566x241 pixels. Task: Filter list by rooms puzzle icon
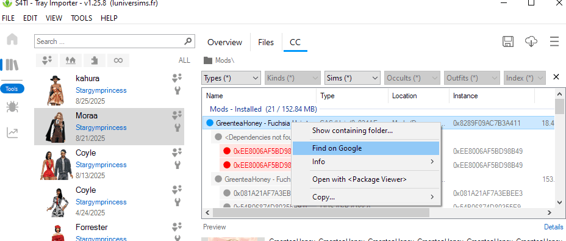(x=94, y=60)
